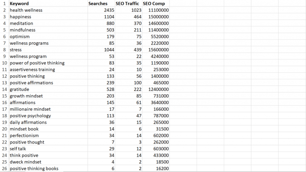306x172 pixels.
Task: Click the Searches value 1104 for happiness
Action: 109,17
